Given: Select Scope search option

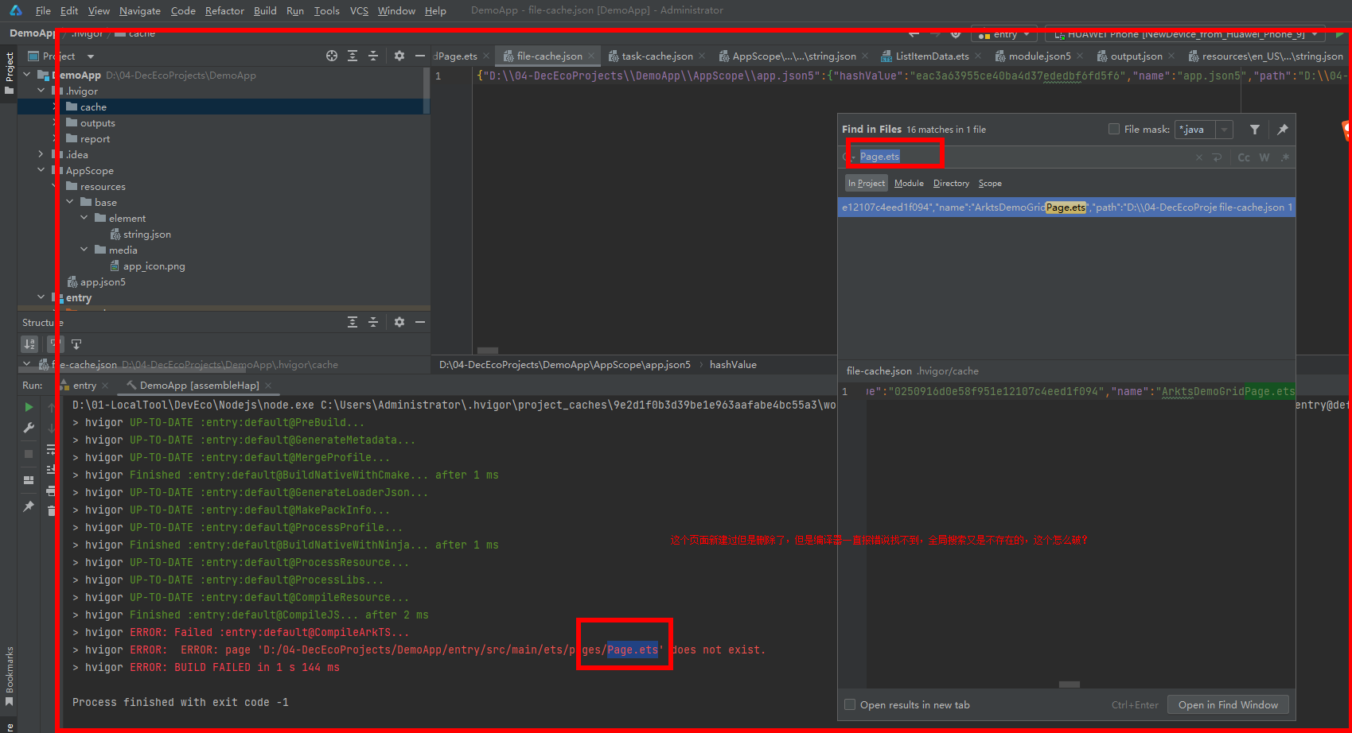Looking at the screenshot, I should coord(990,183).
